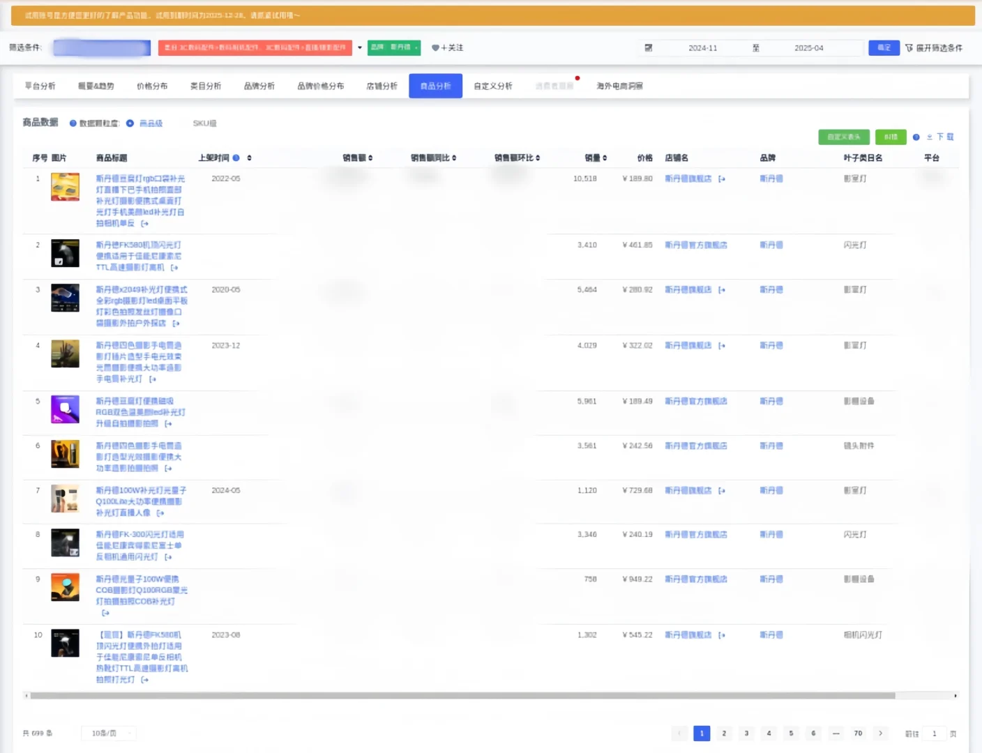Image resolution: width=982 pixels, height=753 pixels.
Task: Expand the category filter dropdown arrow
Action: click(x=360, y=48)
